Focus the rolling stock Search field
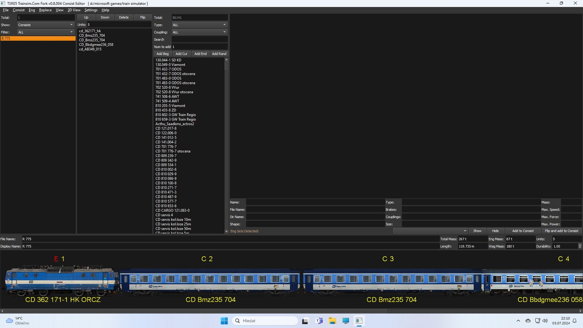Viewport: 583px width, 328px height. (x=199, y=39)
